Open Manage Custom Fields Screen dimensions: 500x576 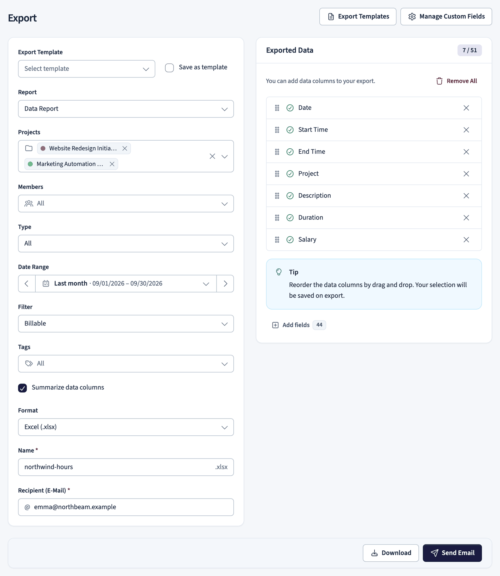(x=446, y=17)
